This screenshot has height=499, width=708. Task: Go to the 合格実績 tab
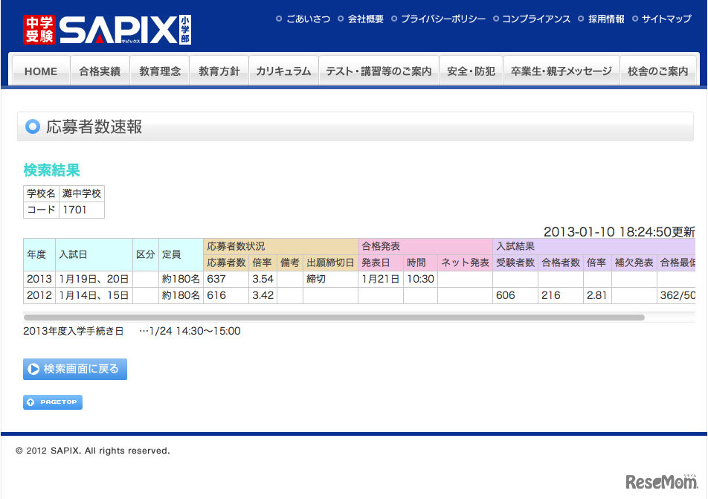[x=100, y=71]
